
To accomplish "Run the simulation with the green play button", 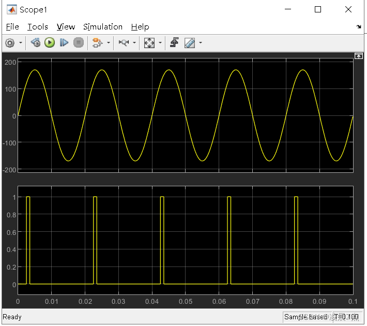I will [x=50, y=42].
